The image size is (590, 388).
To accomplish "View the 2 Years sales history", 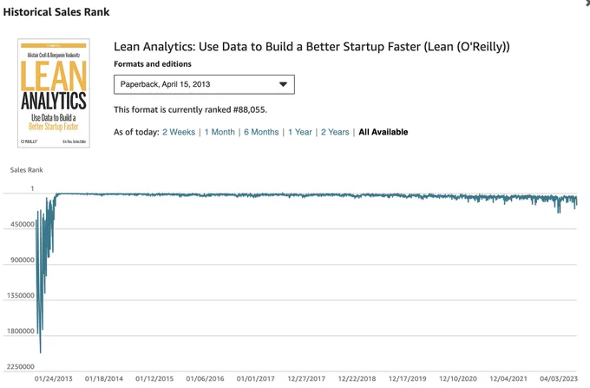I will coord(335,132).
